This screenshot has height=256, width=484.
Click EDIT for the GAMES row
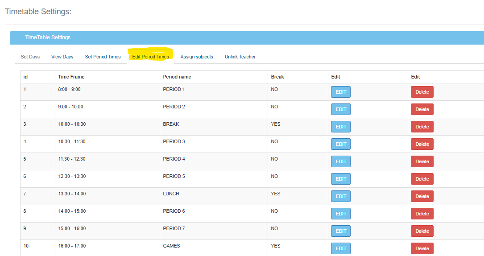pos(340,248)
